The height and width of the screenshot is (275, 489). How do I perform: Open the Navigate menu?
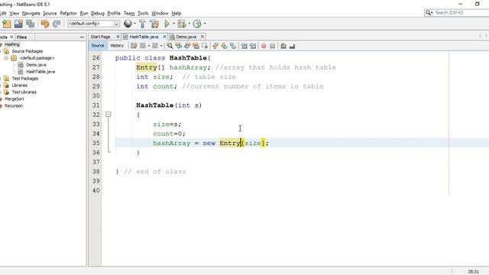pyautogui.click(x=31, y=14)
